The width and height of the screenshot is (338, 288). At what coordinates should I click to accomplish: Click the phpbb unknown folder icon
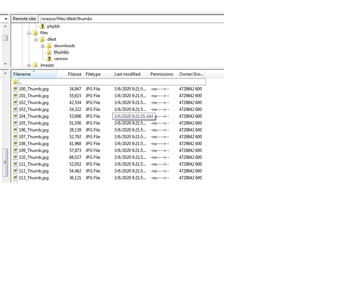tap(42, 26)
